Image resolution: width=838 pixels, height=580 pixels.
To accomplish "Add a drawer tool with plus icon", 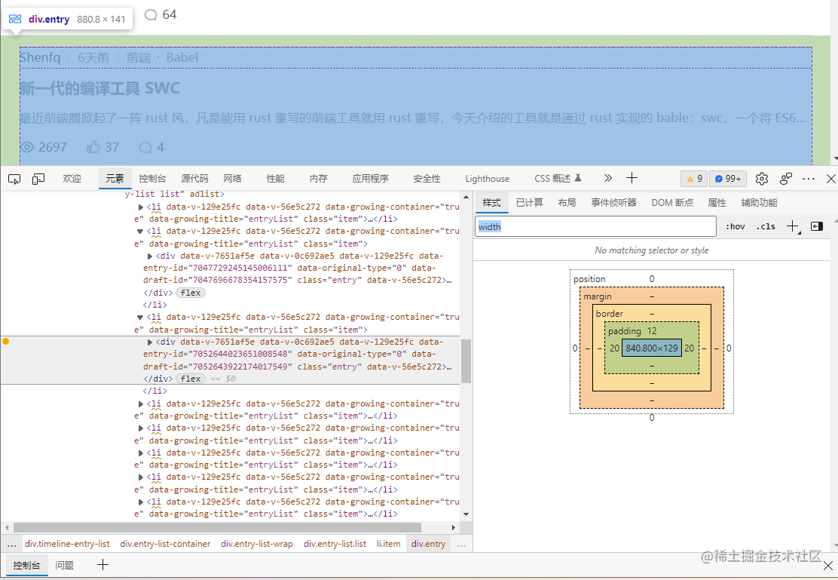I will 102,564.
